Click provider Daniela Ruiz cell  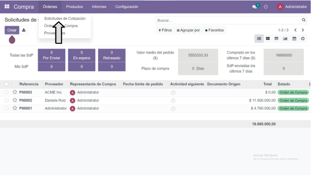pyautogui.click(x=55, y=100)
